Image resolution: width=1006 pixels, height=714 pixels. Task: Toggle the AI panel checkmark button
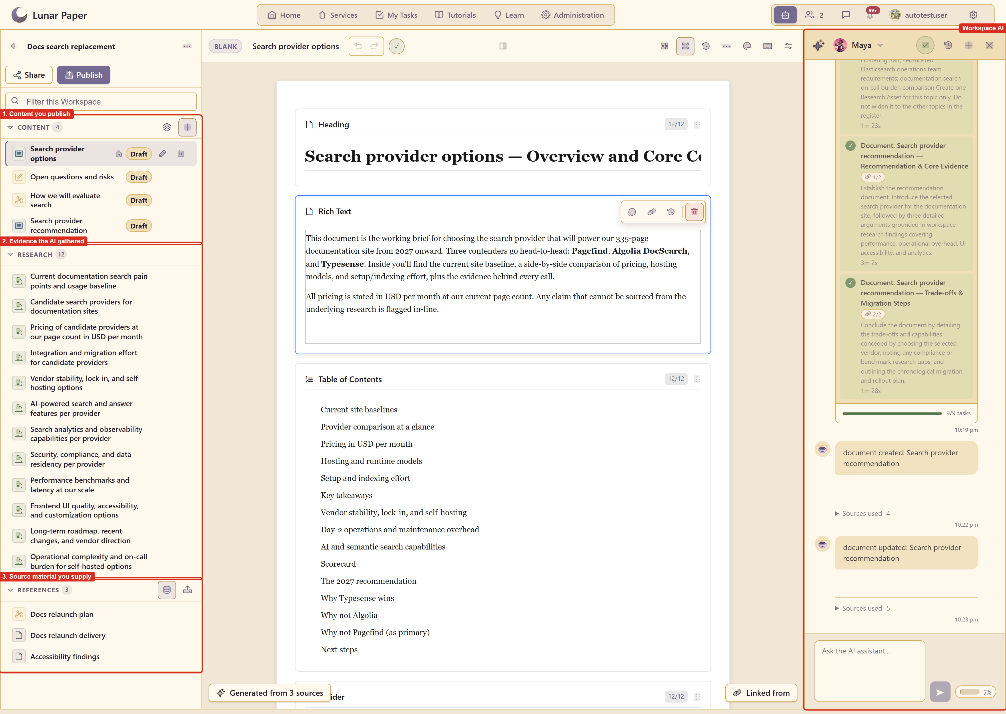925,45
